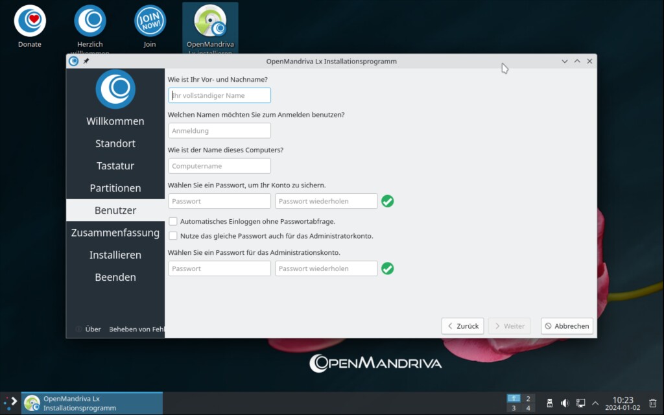This screenshot has height=415, width=664.
Task: Focus the administrator Passwort wiederholen field
Action: point(326,268)
